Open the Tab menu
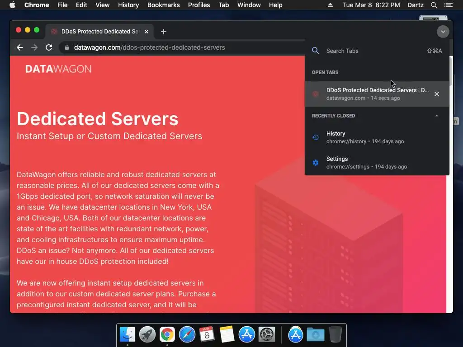This screenshot has width=463, height=347. (x=224, y=5)
